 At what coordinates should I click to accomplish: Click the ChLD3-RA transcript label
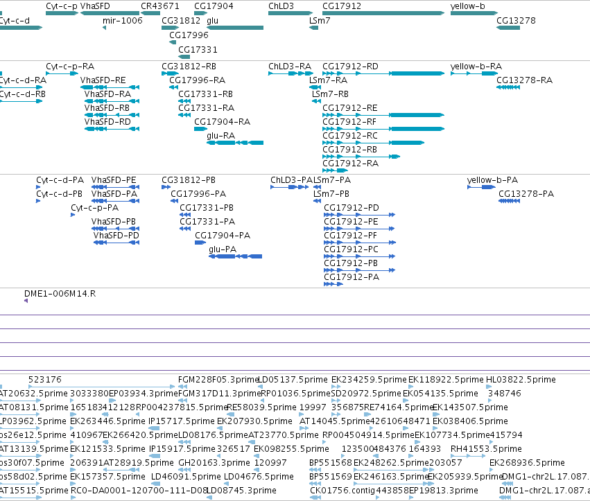[x=290, y=67]
